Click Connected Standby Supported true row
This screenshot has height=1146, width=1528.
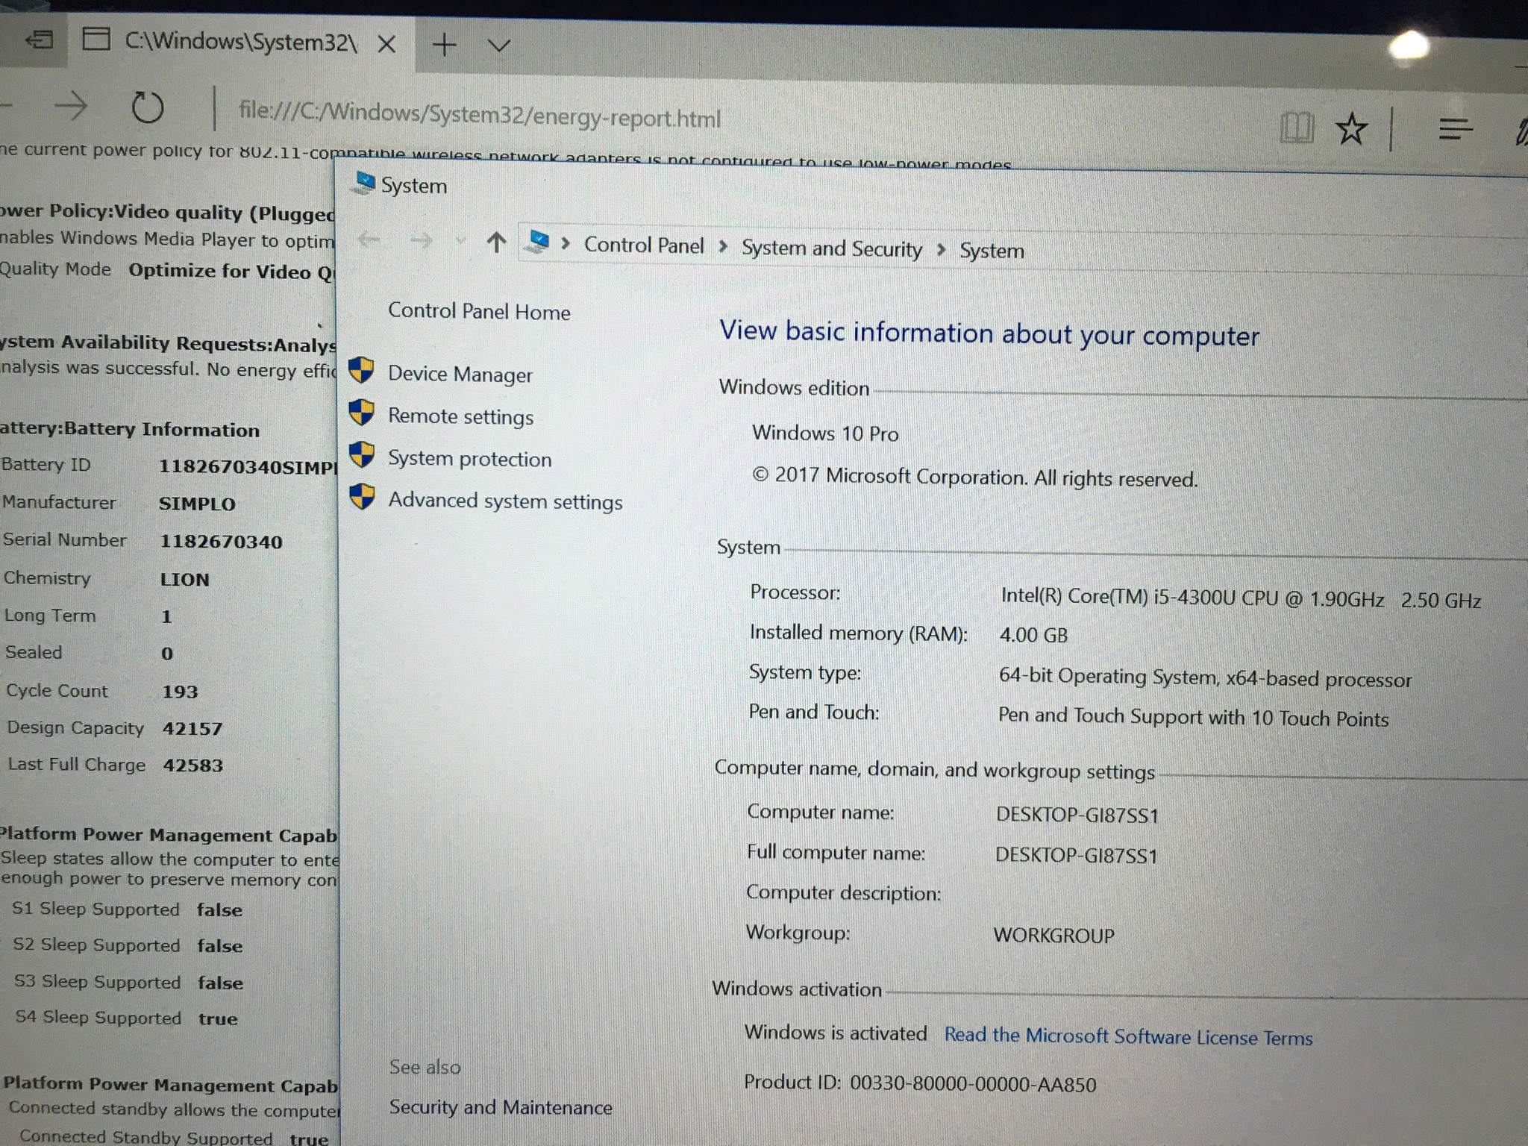[x=174, y=1137]
